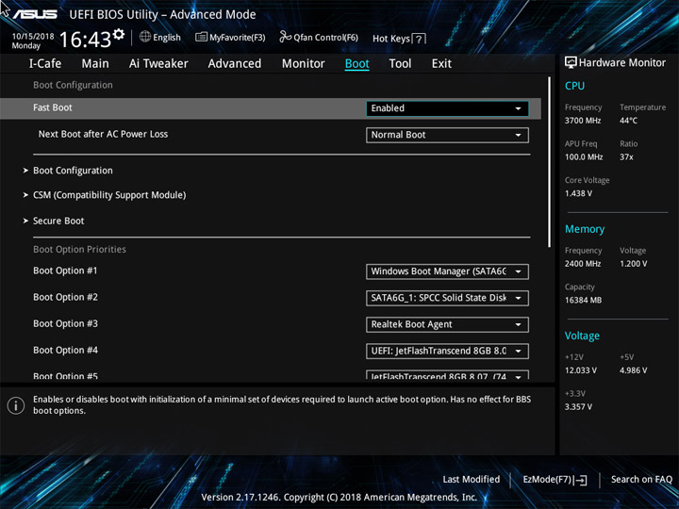Click Search on FAQ link
The width and height of the screenshot is (679, 509).
click(641, 479)
